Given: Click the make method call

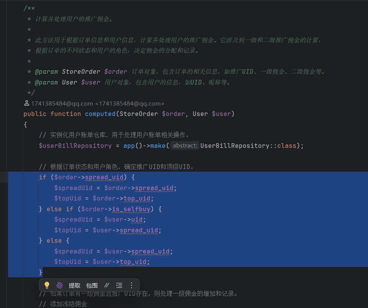Looking at the screenshot, I should (158, 146).
